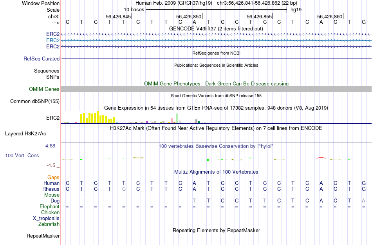The height and width of the screenshot is (245, 372).
Task: Click the 56,426,855 position marker
Action: [259, 16]
